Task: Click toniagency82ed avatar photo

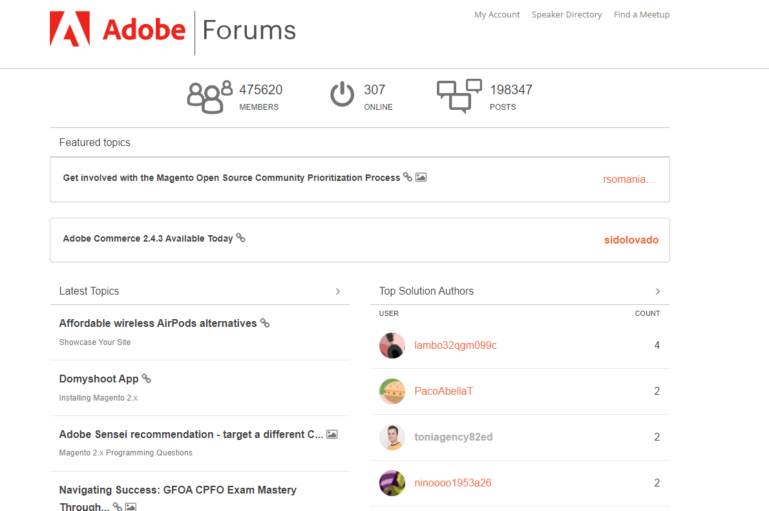Action: click(392, 437)
